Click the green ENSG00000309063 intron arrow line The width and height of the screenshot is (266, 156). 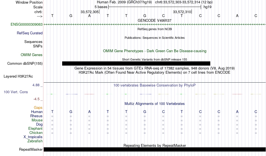coord(155,25)
